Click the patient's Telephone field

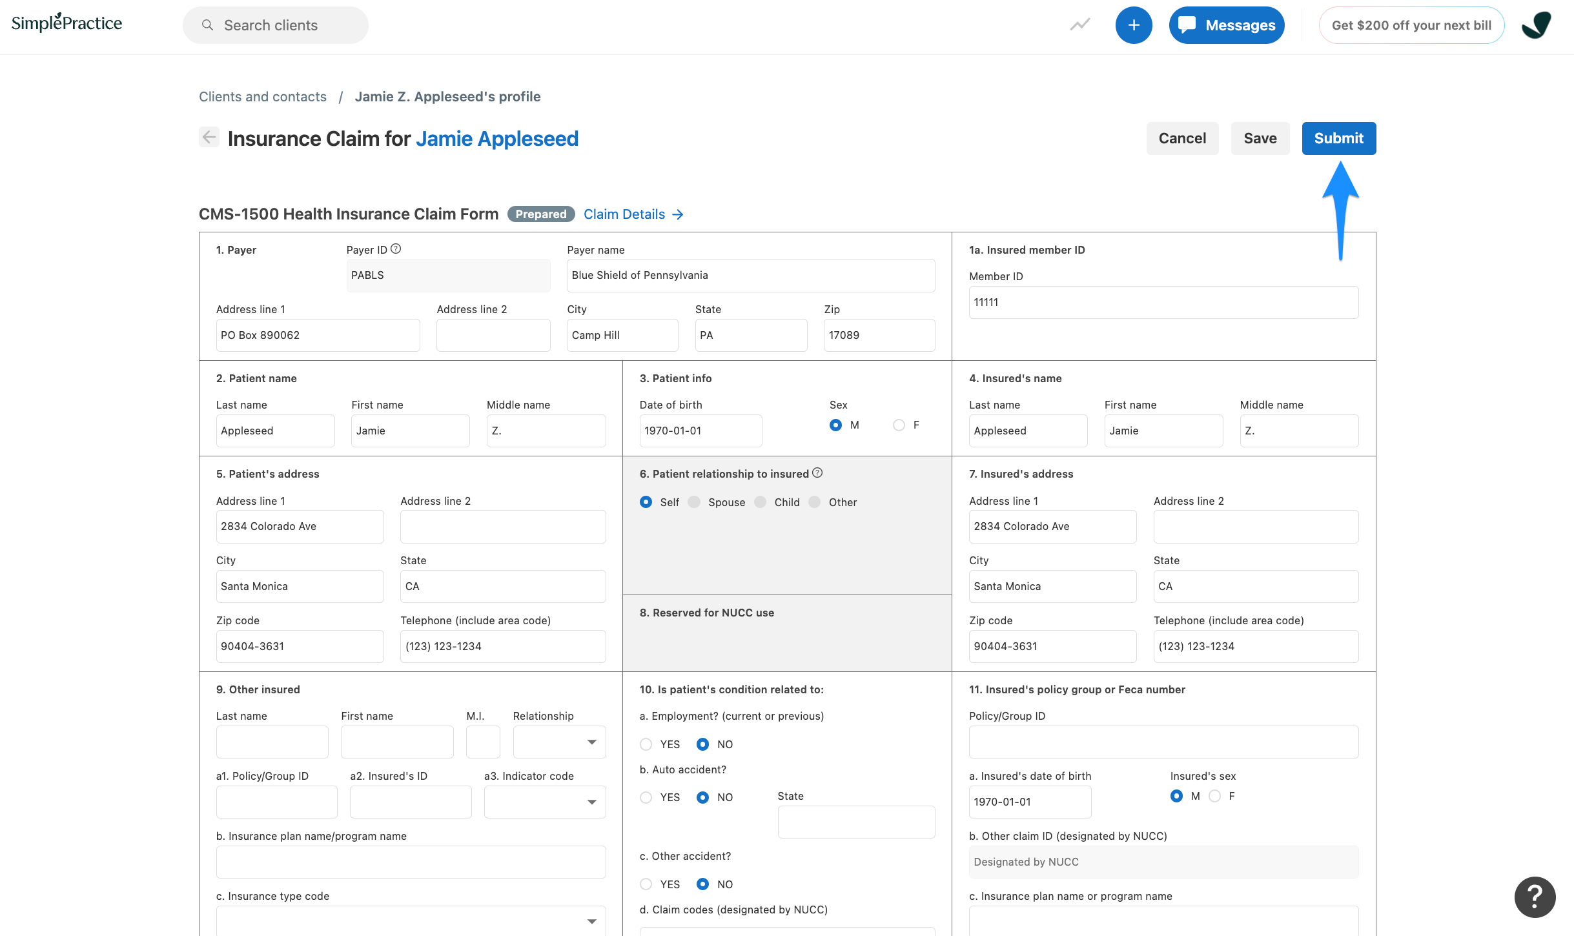[503, 646]
